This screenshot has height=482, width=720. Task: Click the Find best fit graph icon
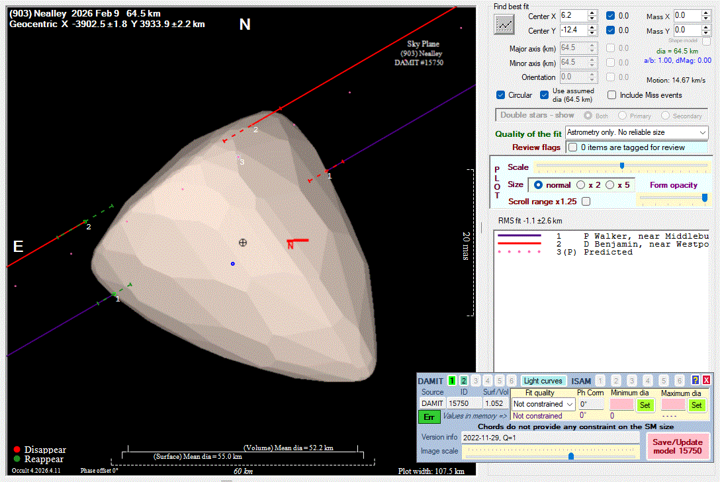[505, 24]
